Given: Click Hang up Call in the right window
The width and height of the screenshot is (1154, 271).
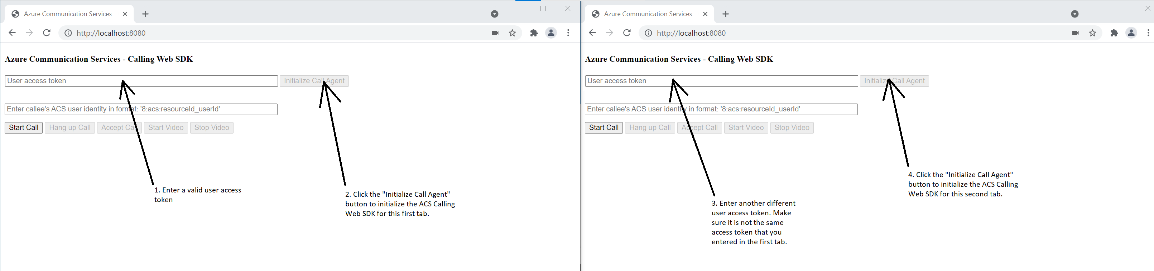Looking at the screenshot, I should click(650, 128).
